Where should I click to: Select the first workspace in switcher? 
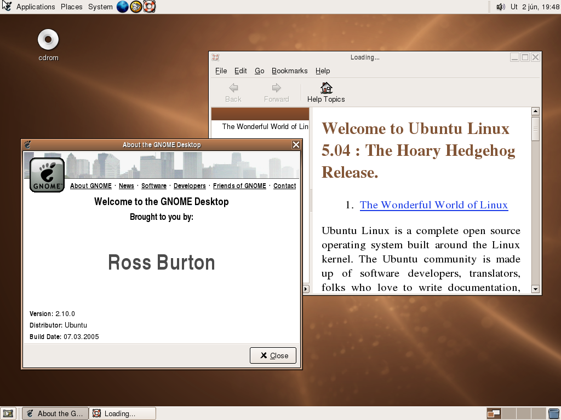coord(494,413)
